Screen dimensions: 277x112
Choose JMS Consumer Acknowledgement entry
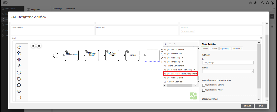pyautogui.click(x=180, y=74)
